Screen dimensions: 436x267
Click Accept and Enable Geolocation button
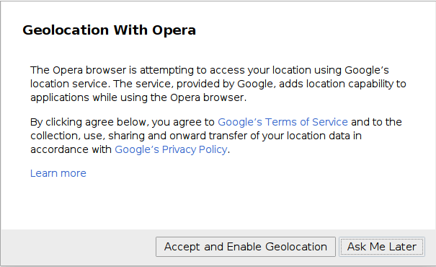click(x=246, y=247)
